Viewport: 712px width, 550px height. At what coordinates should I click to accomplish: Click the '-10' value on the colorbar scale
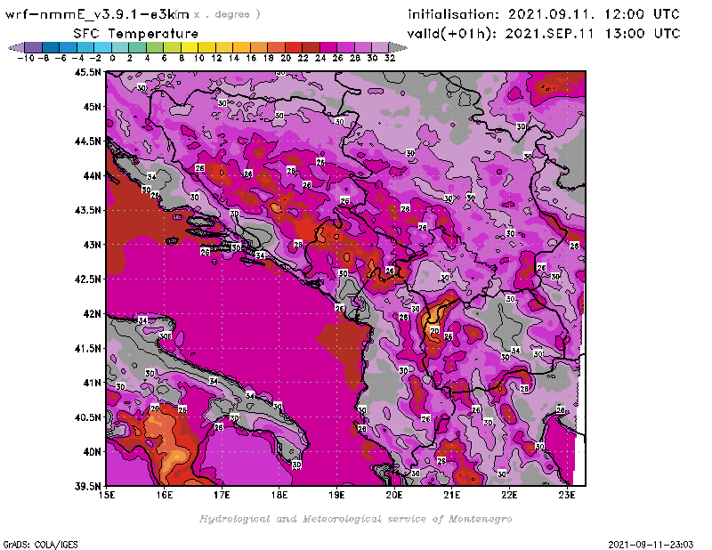coord(26,58)
